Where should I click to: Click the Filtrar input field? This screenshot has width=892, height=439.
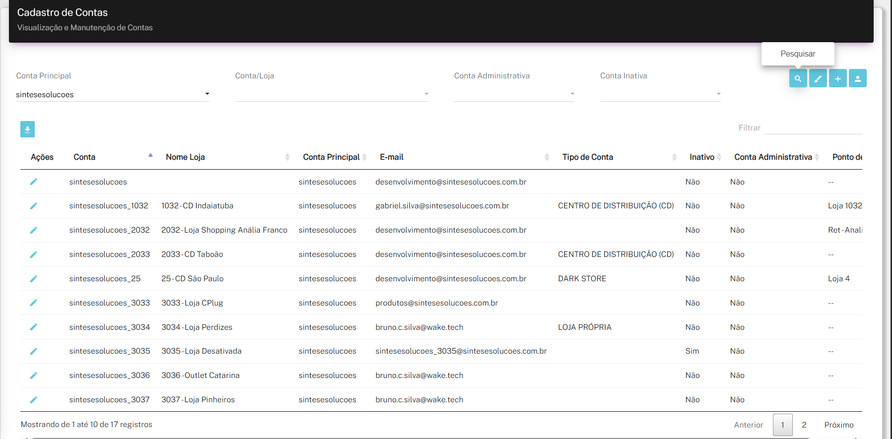click(813, 127)
